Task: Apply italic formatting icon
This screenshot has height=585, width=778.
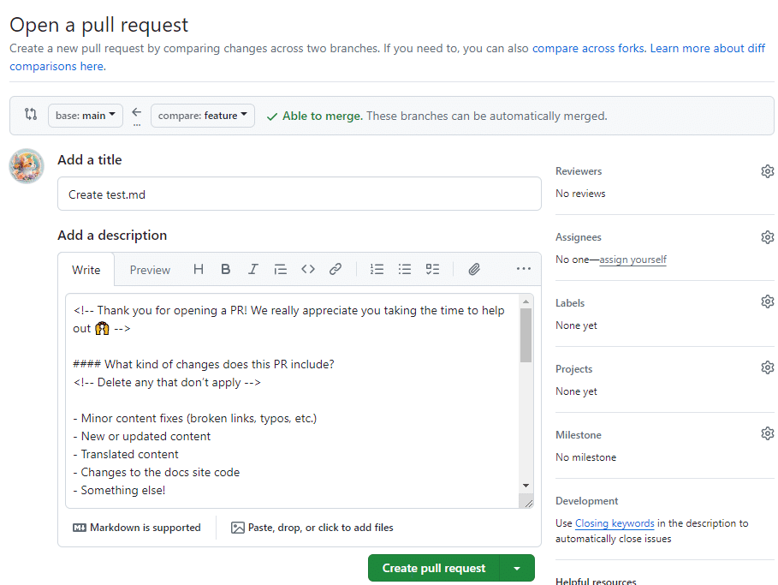Action: point(253,269)
